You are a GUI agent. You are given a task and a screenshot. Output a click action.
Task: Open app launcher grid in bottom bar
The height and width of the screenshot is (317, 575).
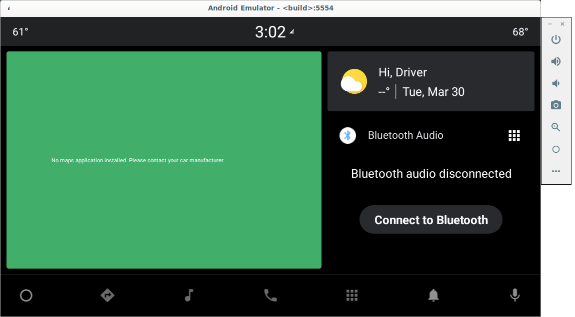click(x=352, y=296)
